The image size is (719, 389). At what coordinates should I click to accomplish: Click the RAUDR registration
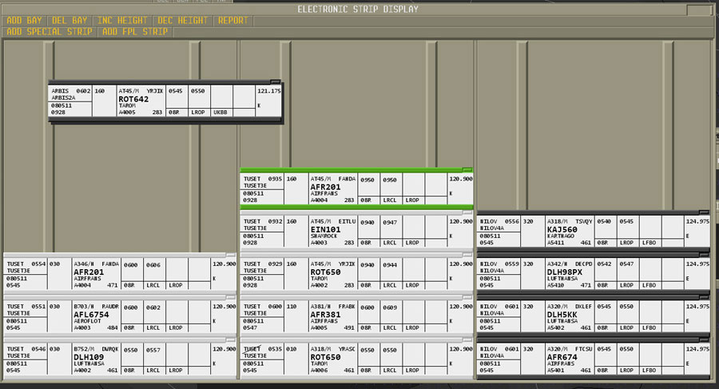(110, 307)
